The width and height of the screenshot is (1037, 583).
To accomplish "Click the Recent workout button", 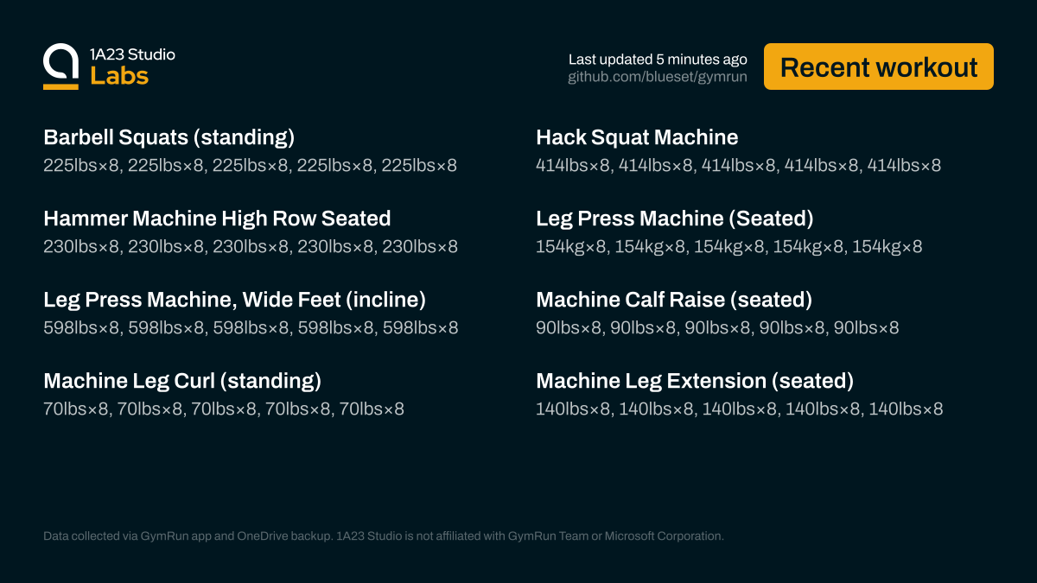I will coord(879,67).
